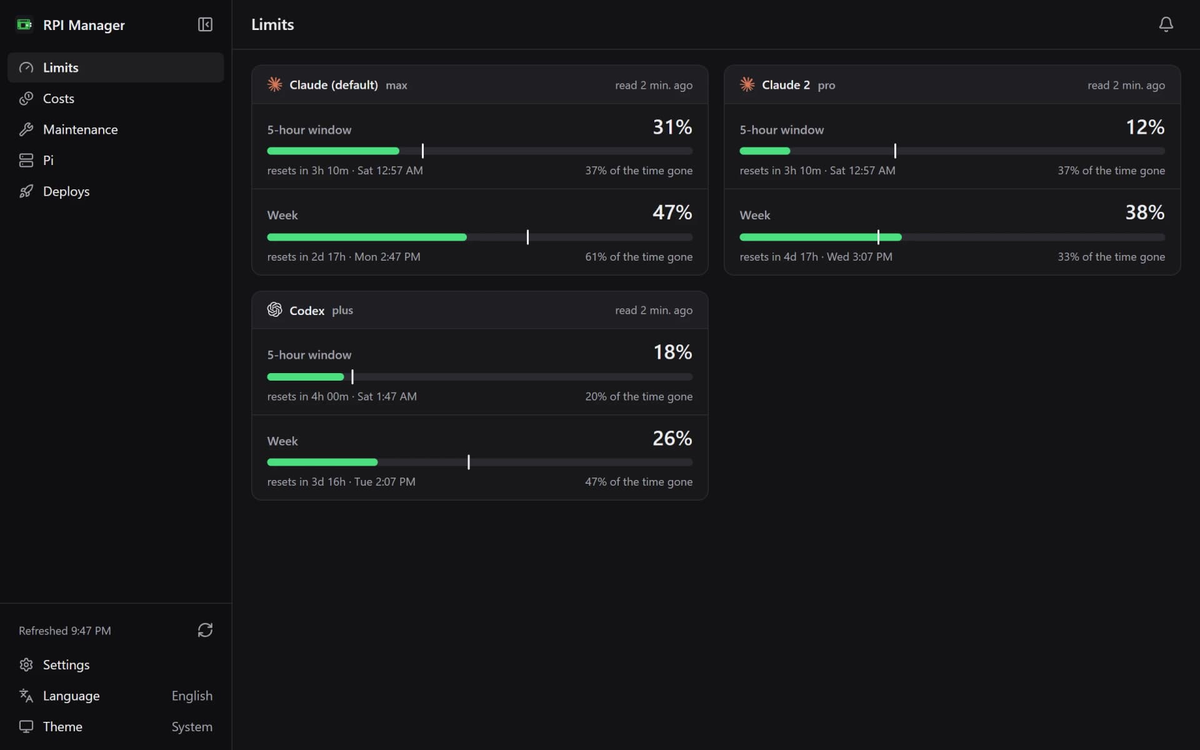The image size is (1200, 750).
Task: Click the rocket icon next to Deploys
Action: click(26, 191)
